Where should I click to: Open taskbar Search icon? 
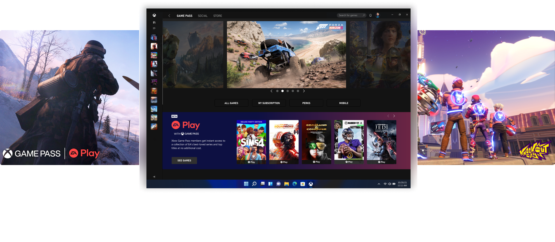[x=254, y=184]
